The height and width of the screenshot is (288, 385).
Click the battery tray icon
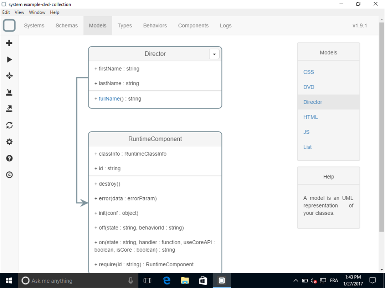(305, 281)
